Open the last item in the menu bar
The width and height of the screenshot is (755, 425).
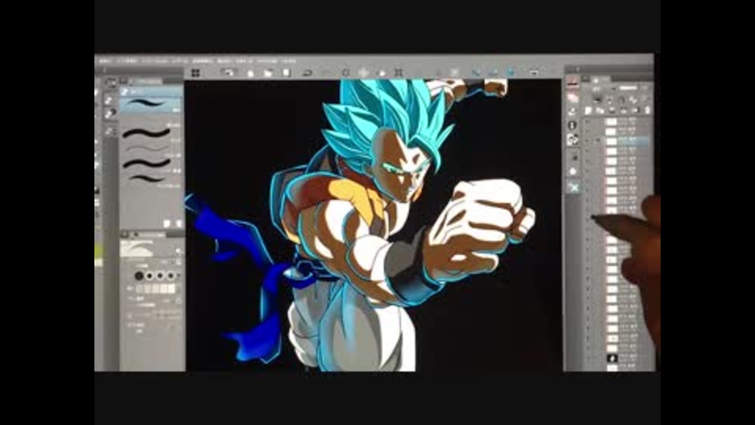(289, 61)
